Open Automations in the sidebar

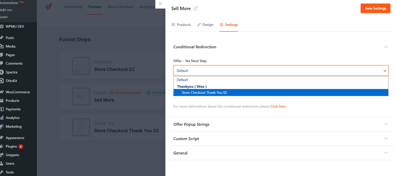pos(9,3)
